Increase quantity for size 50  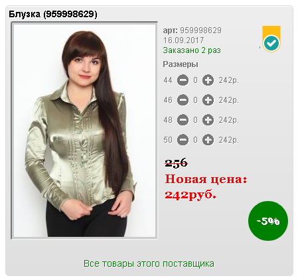208,140
